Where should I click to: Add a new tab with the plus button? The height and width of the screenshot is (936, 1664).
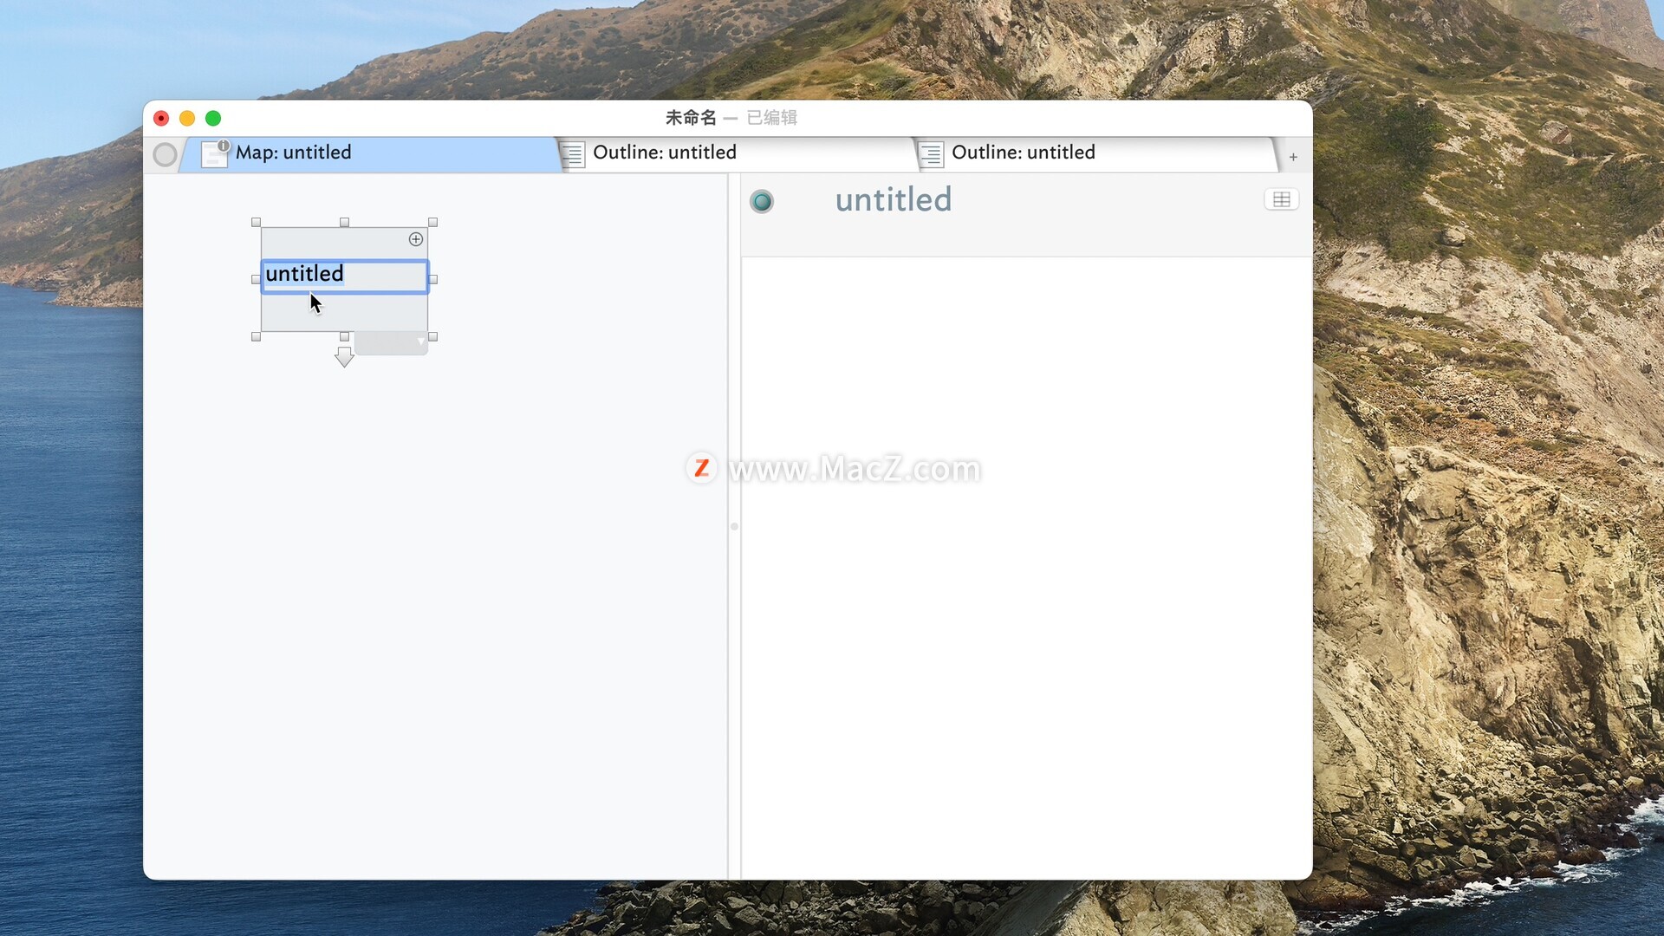1293,157
